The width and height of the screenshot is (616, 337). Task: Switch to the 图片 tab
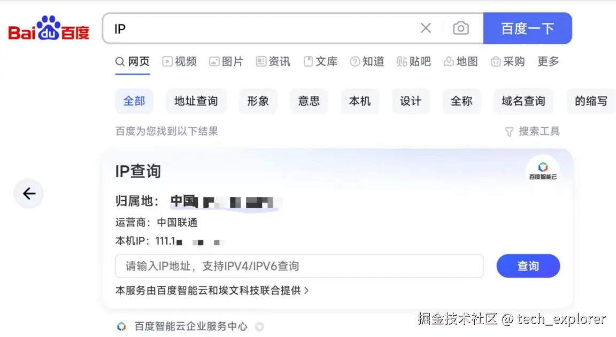(x=226, y=61)
